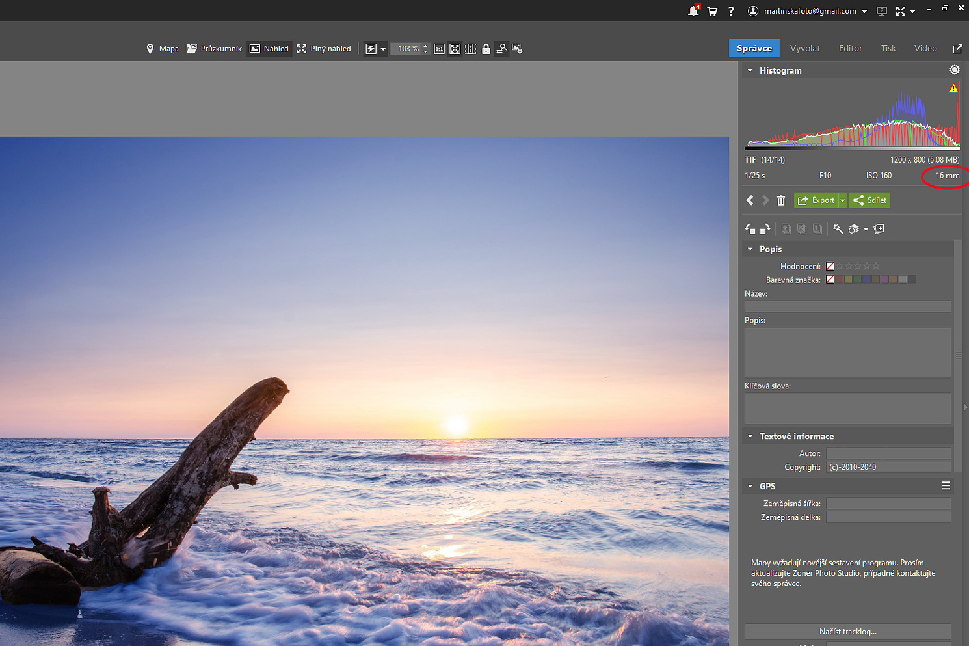This screenshot has height=646, width=969.
Task: Click the second monitor icon
Action: coord(882,11)
